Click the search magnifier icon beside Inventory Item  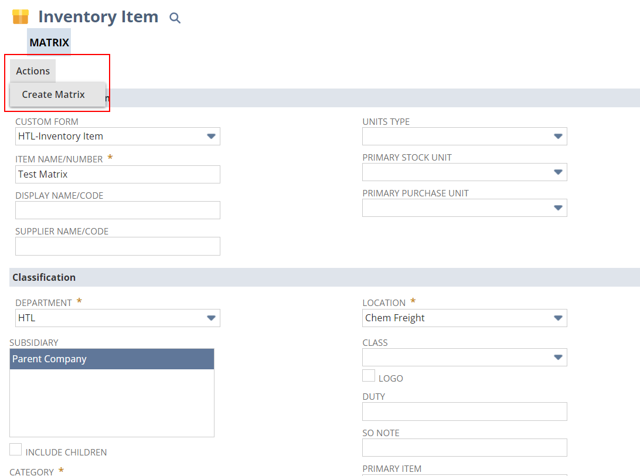pos(175,18)
